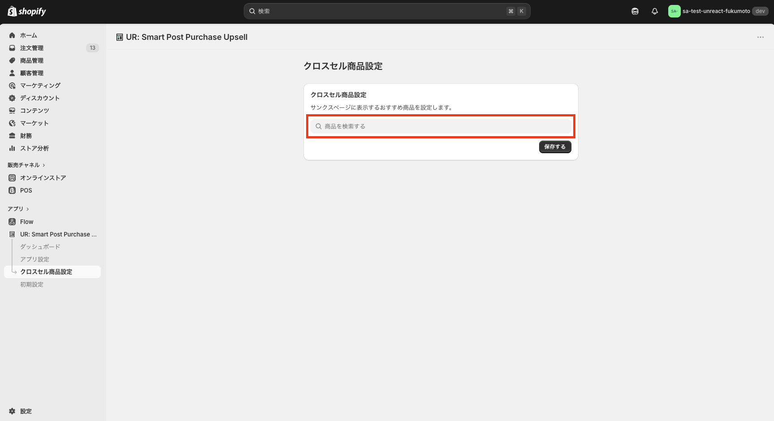
Task: Open the three-dot more actions menu
Action: click(x=761, y=37)
